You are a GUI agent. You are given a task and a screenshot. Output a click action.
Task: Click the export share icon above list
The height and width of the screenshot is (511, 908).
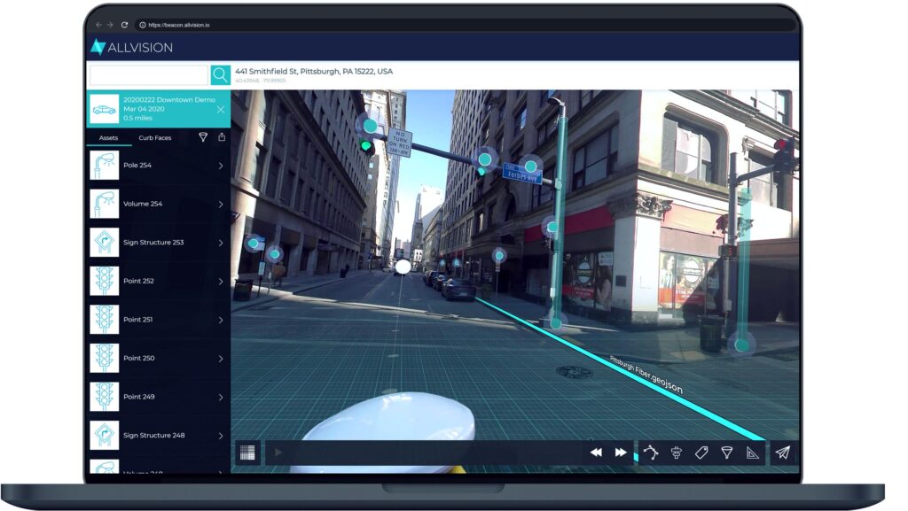point(222,137)
